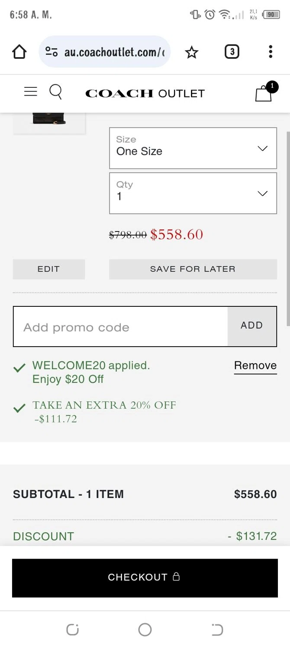Screen dimensions: 290x649
Task: Remove the WELCOME20 promo code
Action: pyautogui.click(x=255, y=366)
